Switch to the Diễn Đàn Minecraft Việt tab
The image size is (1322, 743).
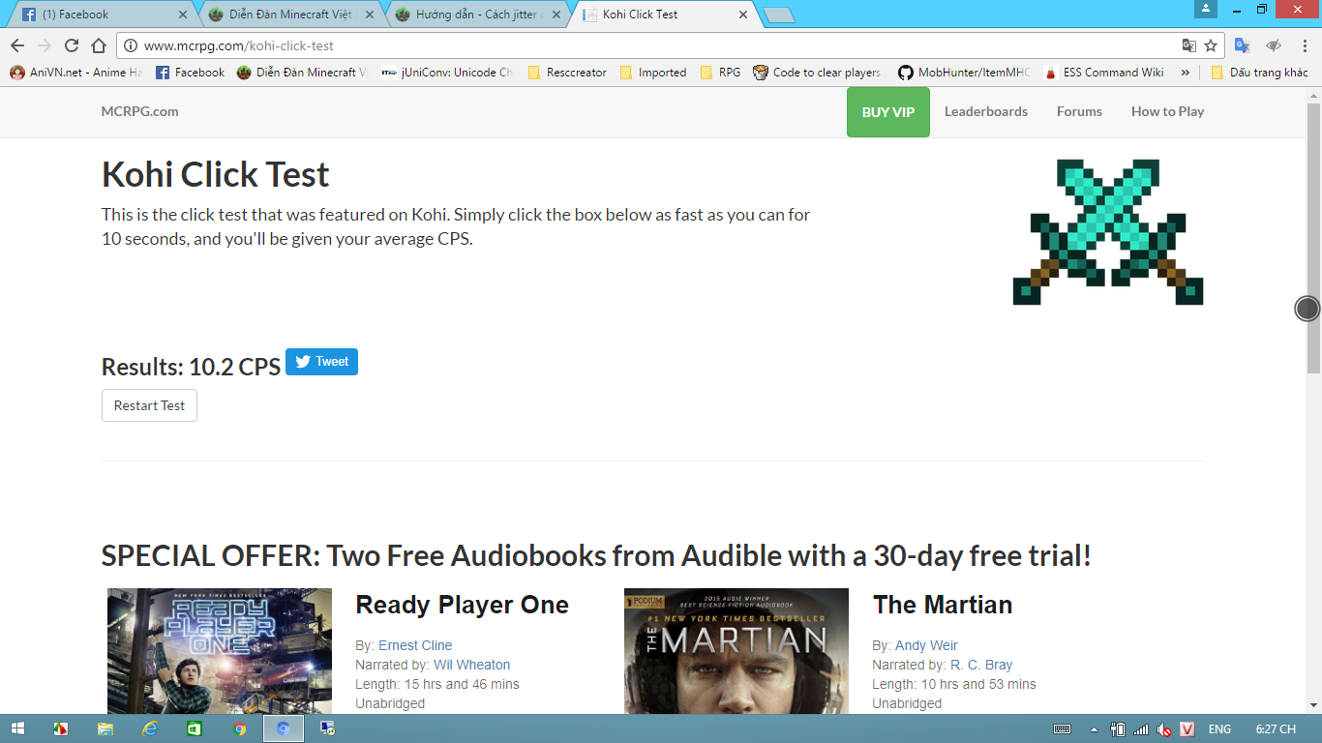click(x=290, y=15)
